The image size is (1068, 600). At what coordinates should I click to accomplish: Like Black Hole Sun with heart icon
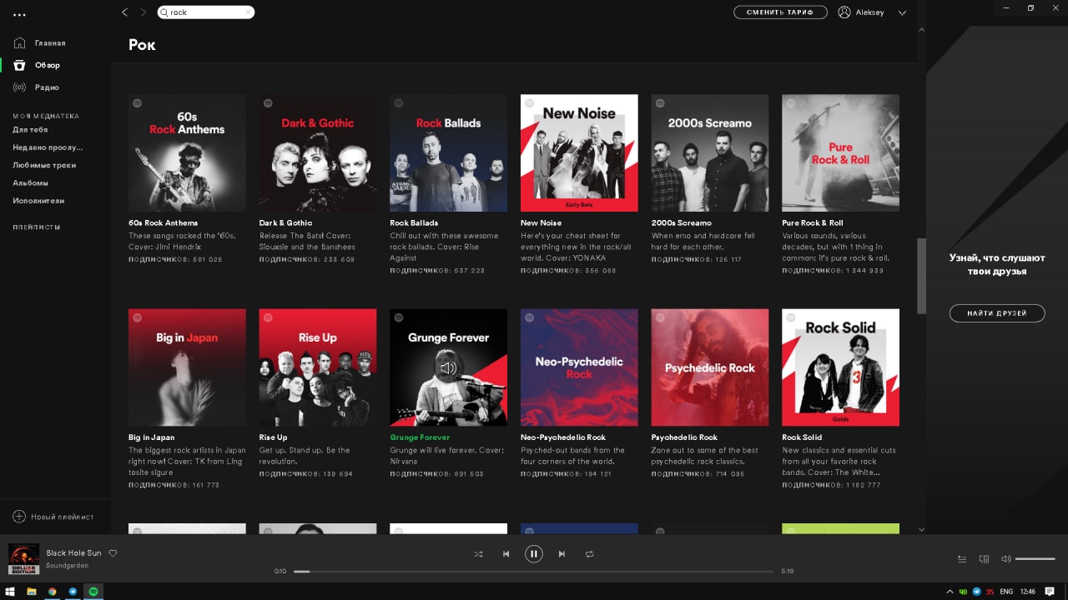point(113,552)
